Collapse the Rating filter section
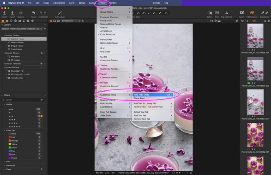The height and width of the screenshot is (175, 271). coord(4,104)
